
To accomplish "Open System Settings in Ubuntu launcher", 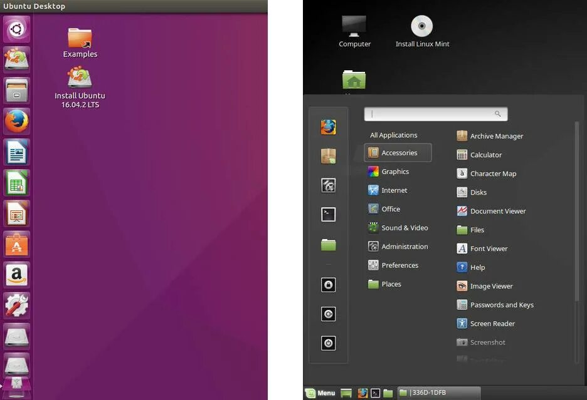I will pos(16,306).
